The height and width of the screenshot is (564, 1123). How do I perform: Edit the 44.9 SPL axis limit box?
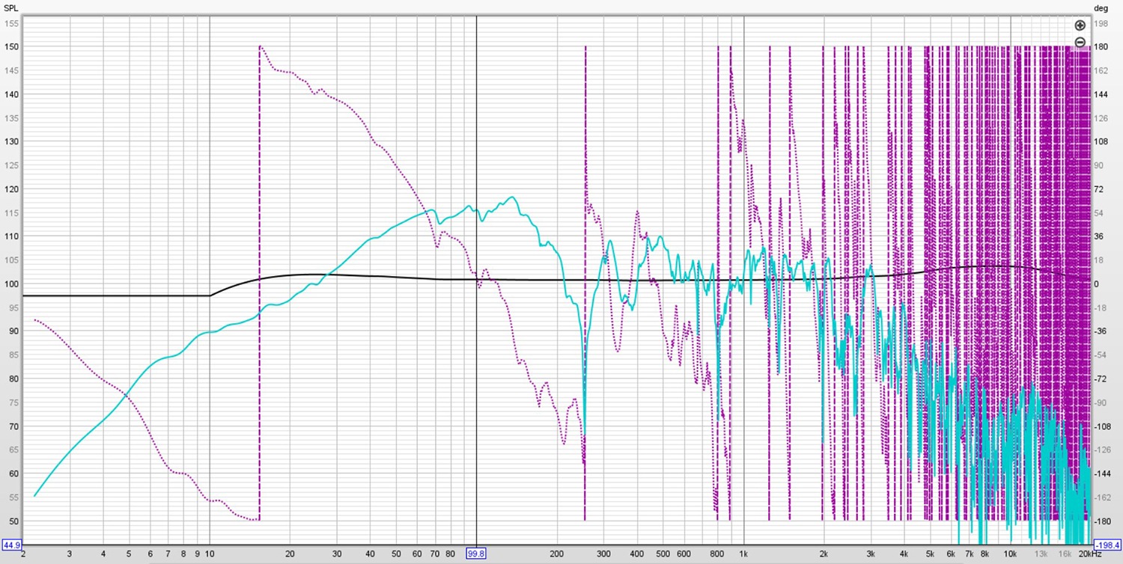coord(12,545)
